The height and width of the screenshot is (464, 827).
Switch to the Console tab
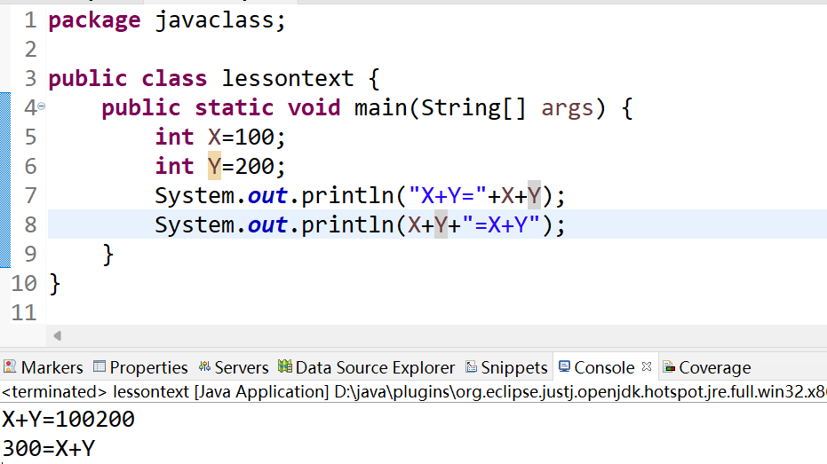pyautogui.click(x=604, y=367)
